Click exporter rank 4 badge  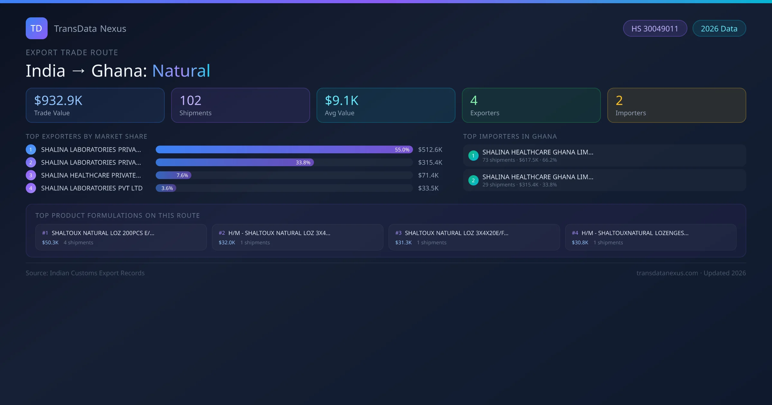(x=31, y=188)
